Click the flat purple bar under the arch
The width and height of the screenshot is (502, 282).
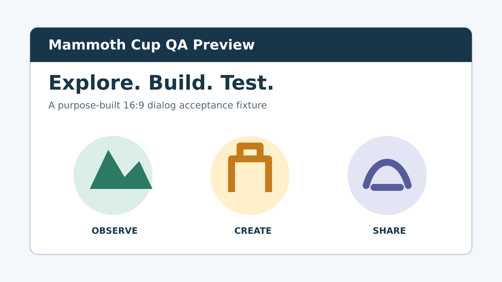(387, 187)
